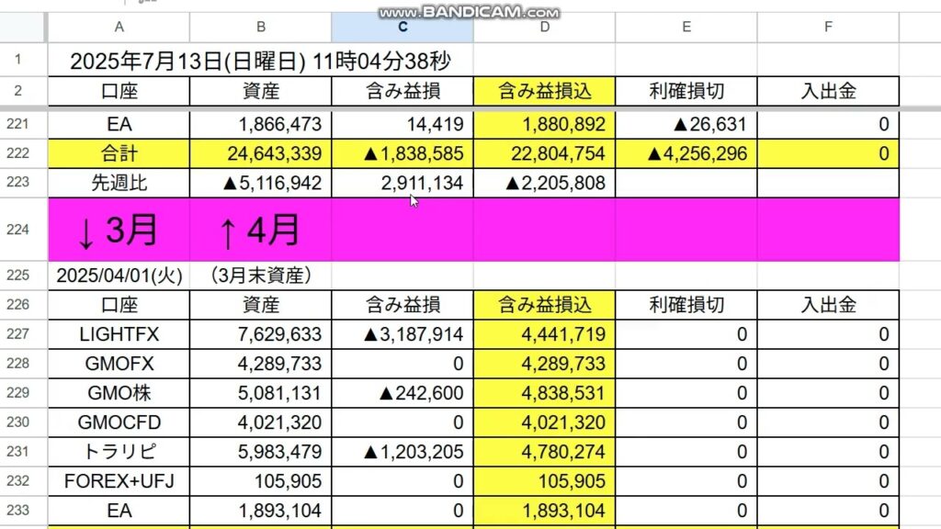941x529 pixels.
Task: Click the 入出金 header in row 2
Action: pos(828,91)
